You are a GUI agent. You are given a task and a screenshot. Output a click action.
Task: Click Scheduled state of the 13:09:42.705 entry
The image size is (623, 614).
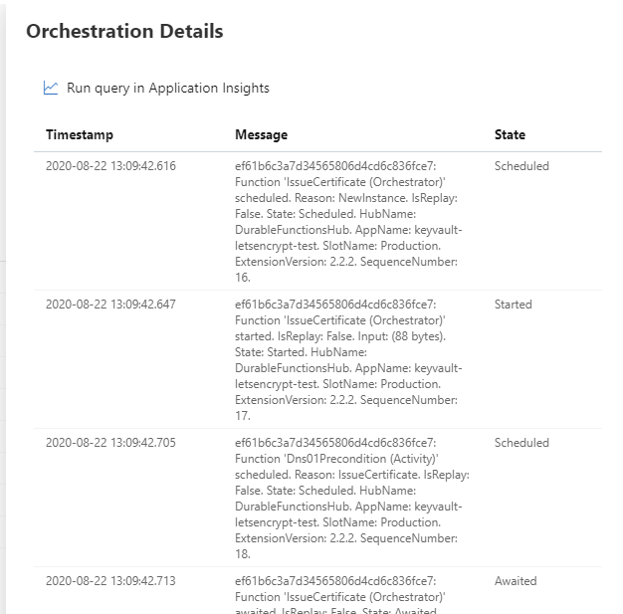point(521,443)
